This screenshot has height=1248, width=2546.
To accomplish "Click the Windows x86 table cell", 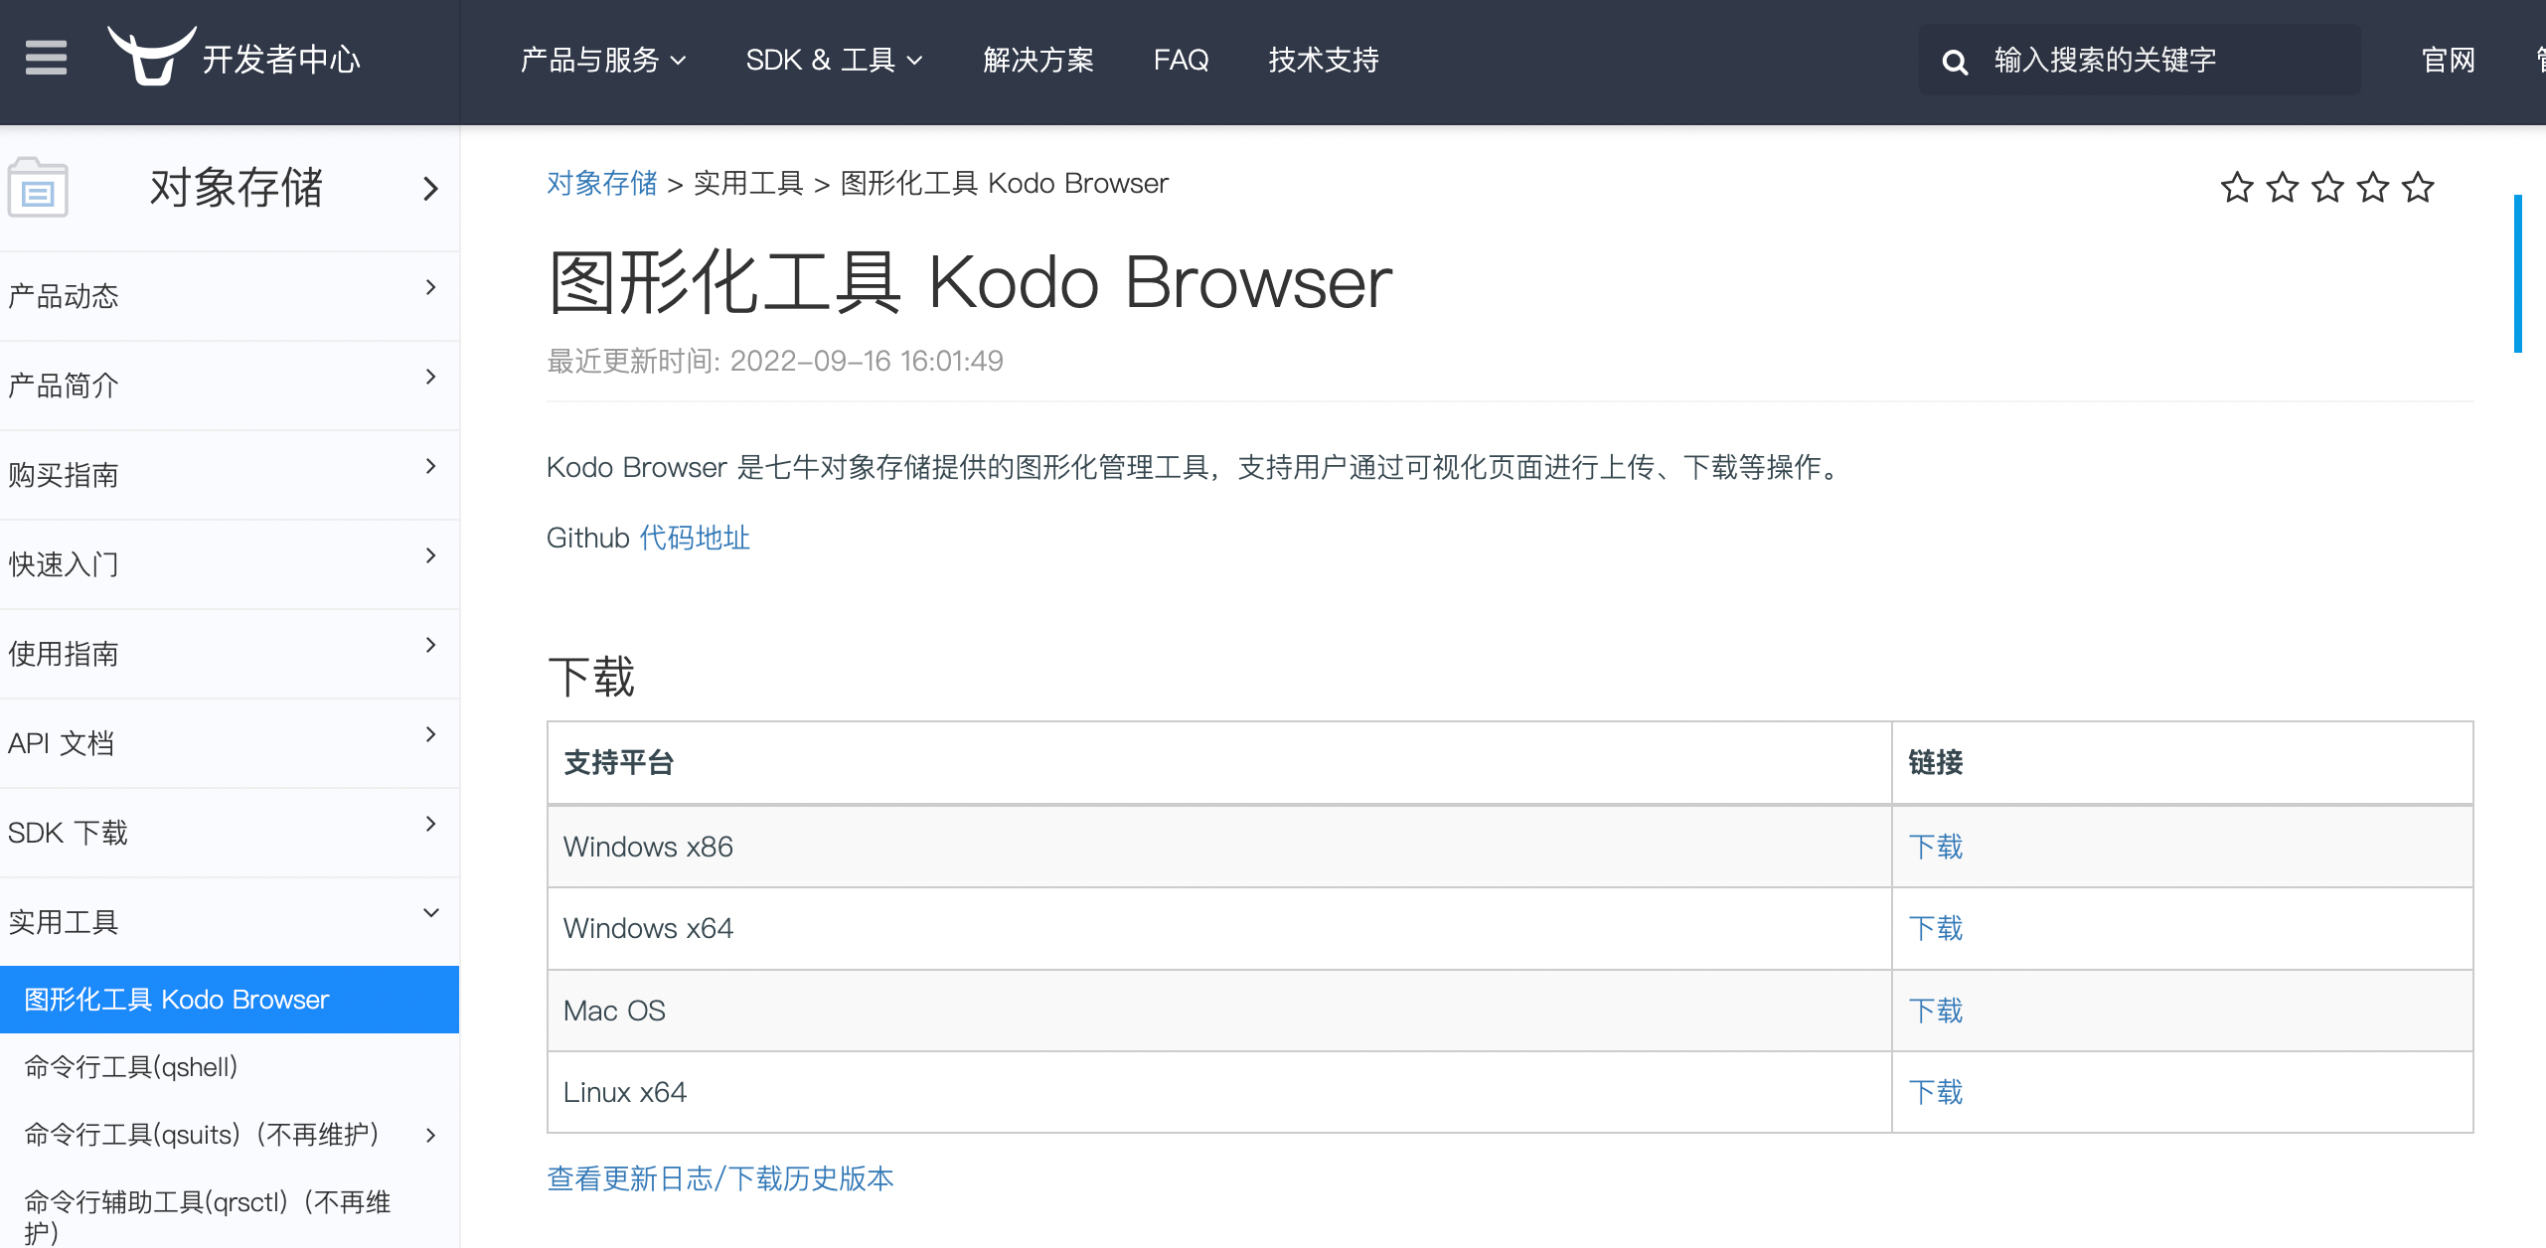I will pos(1219,847).
